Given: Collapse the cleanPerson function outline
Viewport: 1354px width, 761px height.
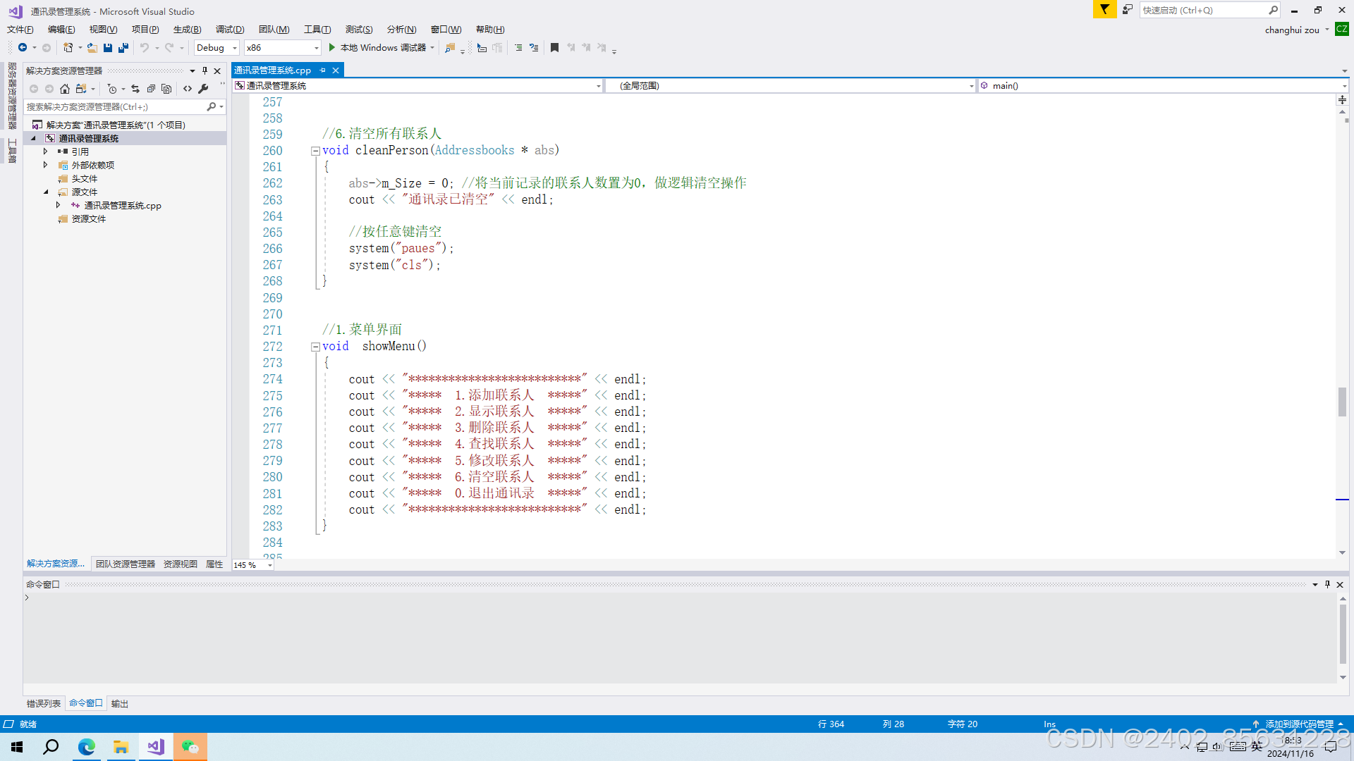Looking at the screenshot, I should coord(315,151).
